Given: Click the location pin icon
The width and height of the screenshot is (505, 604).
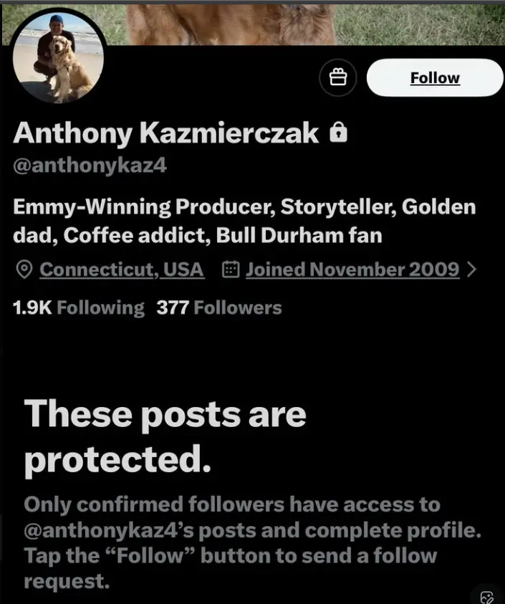Looking at the screenshot, I should 24,269.
